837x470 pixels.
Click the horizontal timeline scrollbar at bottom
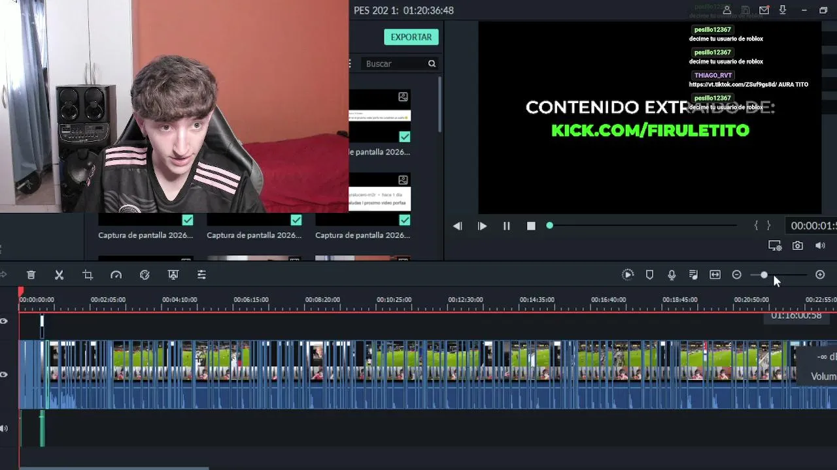(114, 468)
